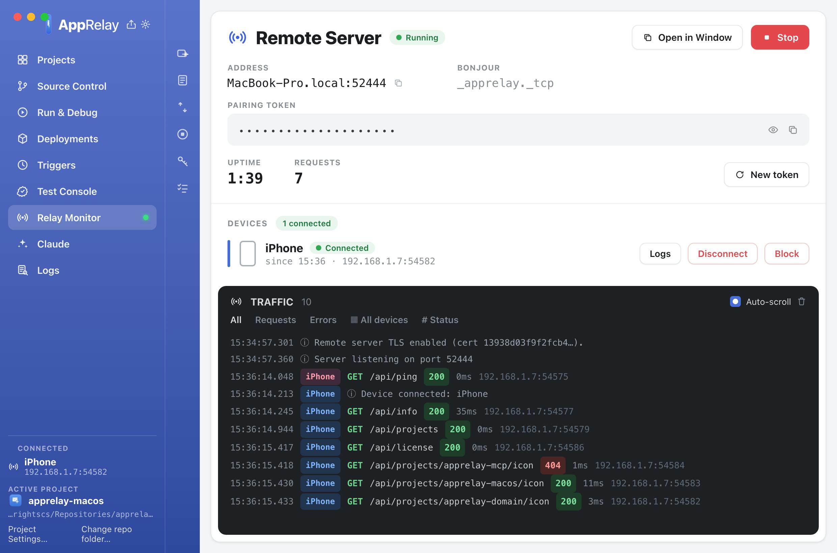Reveal the pairing token with eye icon

(x=773, y=130)
